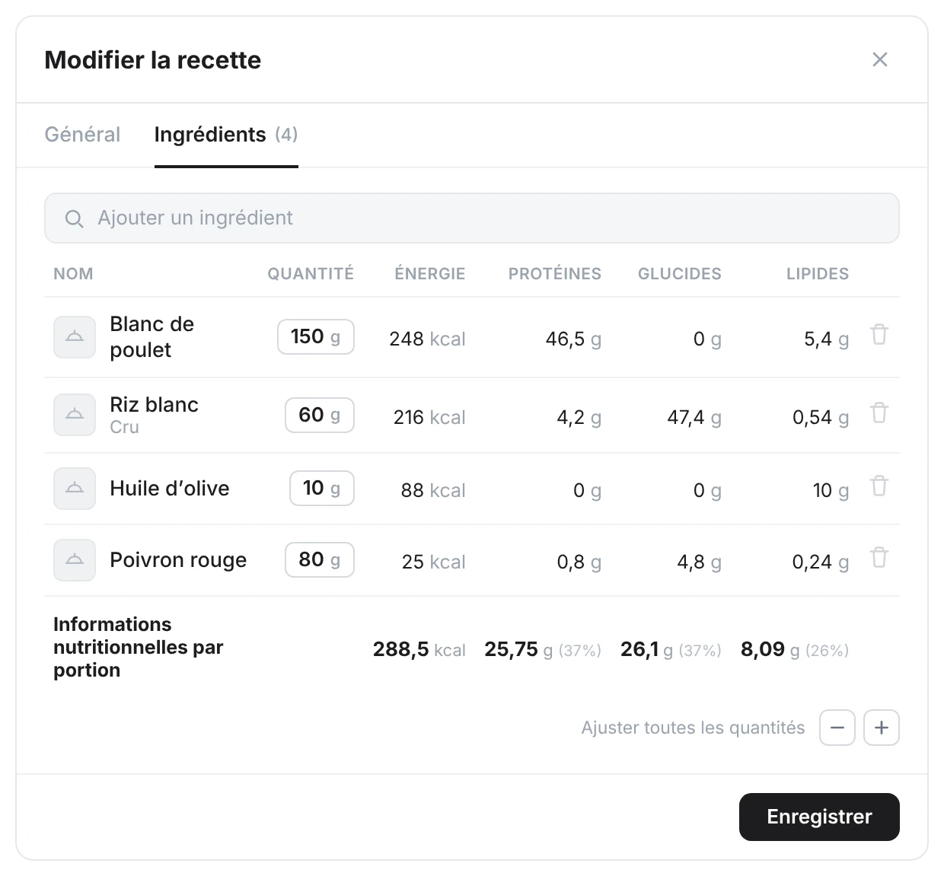Click the search magnifier icon
The height and width of the screenshot is (876, 944).
tap(74, 219)
